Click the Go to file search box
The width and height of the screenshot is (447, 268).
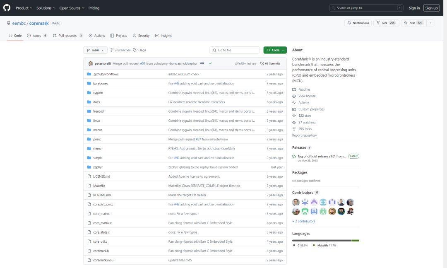click(x=235, y=50)
